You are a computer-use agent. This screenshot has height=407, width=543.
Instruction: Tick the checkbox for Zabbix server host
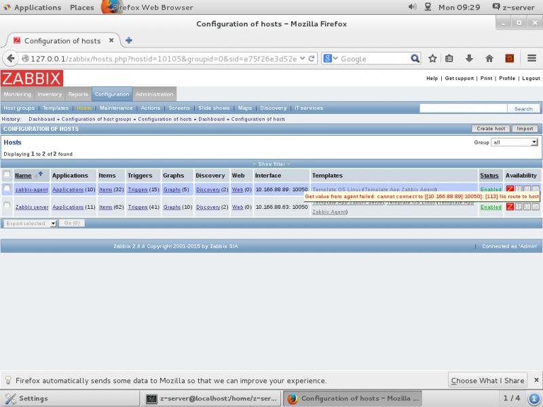coord(7,206)
